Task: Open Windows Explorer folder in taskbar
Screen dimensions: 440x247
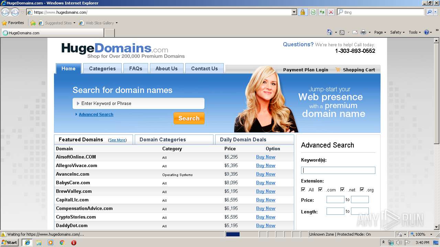Action: click(39, 243)
